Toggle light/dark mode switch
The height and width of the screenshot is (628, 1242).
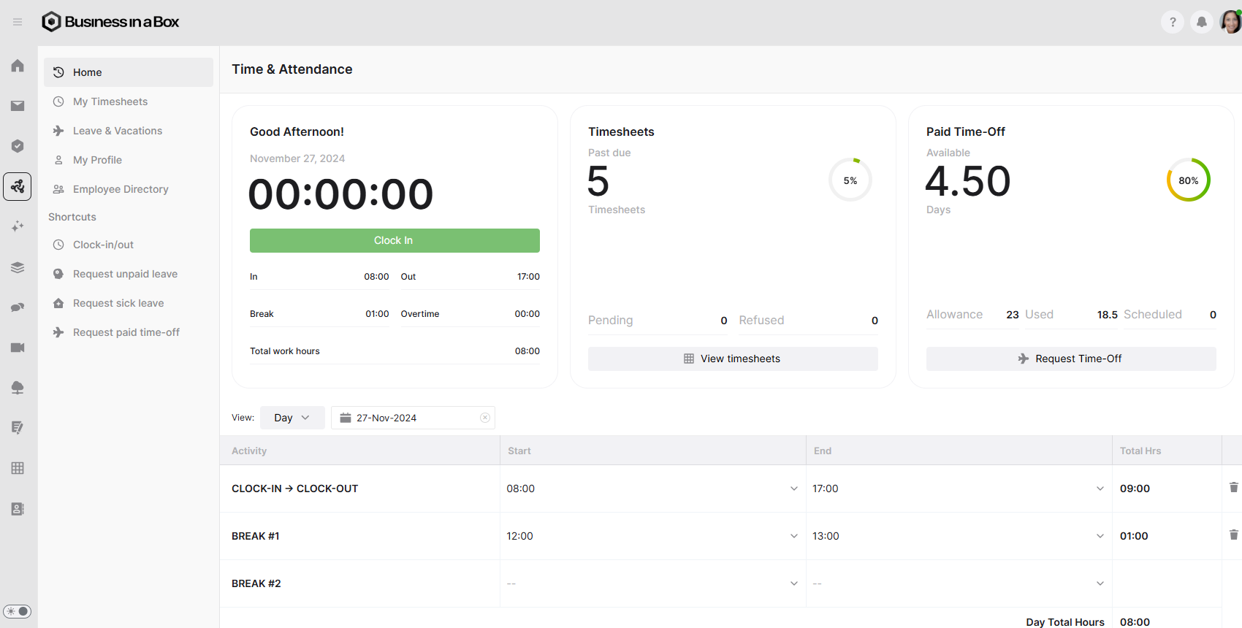tap(18, 611)
